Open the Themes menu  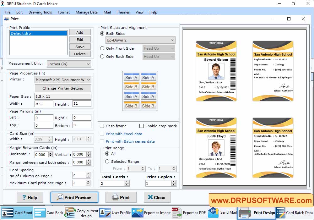pyautogui.click(x=123, y=12)
